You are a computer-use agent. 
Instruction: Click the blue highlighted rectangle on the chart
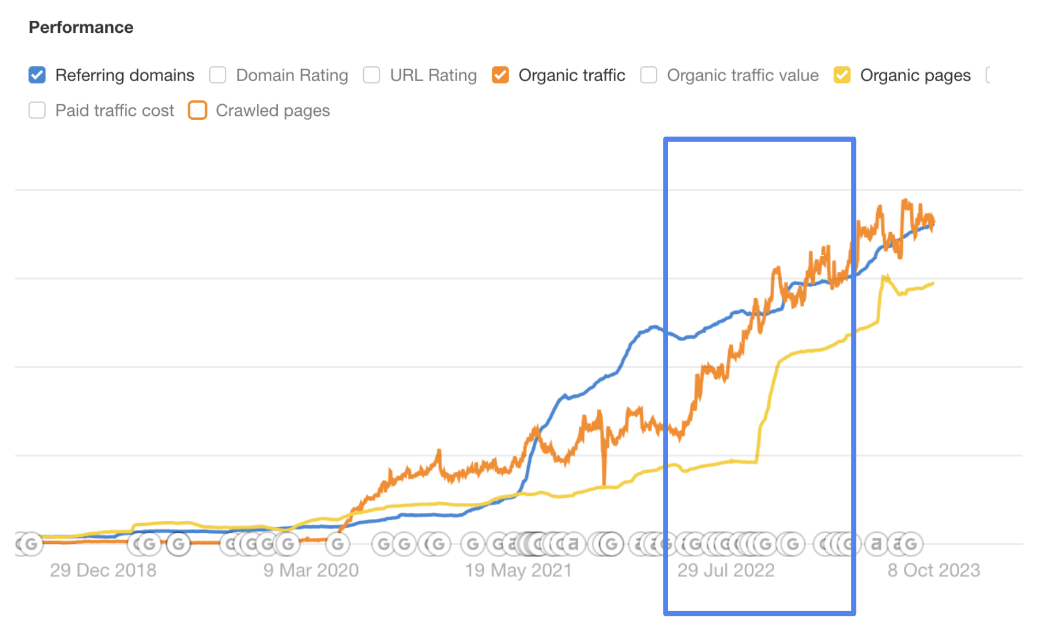[x=760, y=374]
